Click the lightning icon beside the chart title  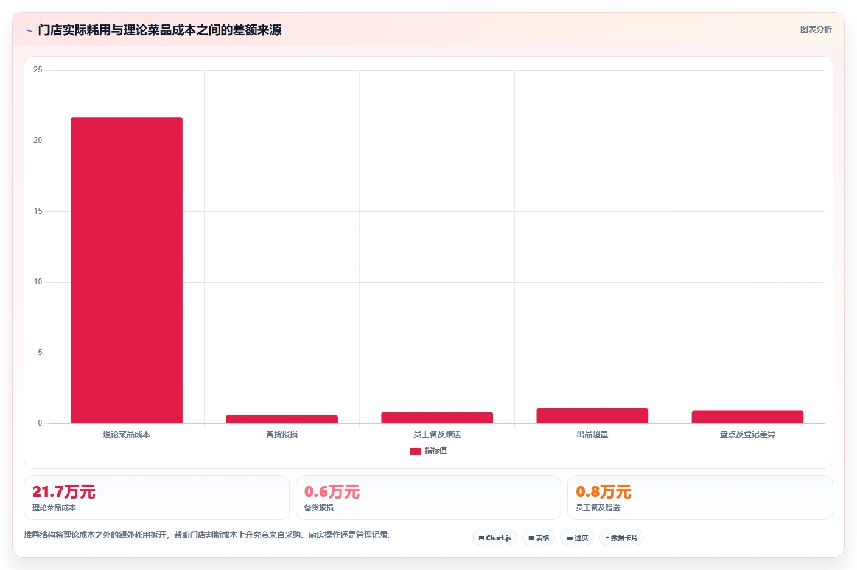[x=29, y=30]
